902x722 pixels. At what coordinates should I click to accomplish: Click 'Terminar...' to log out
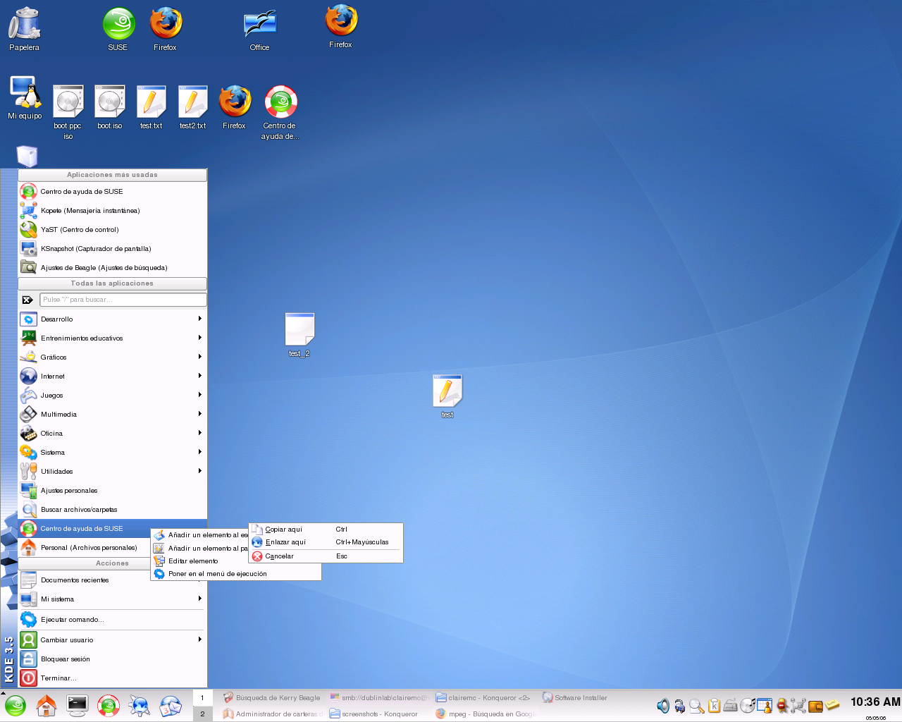point(58,678)
